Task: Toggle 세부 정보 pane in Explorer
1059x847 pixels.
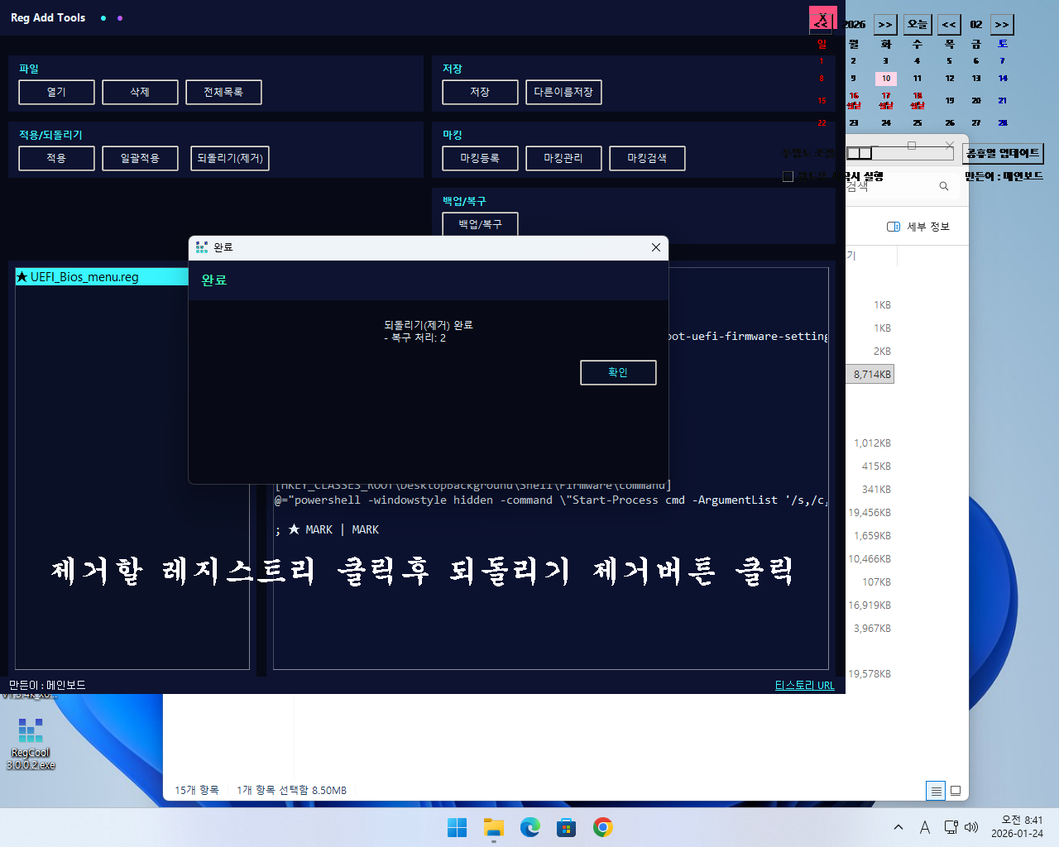Action: click(x=918, y=227)
